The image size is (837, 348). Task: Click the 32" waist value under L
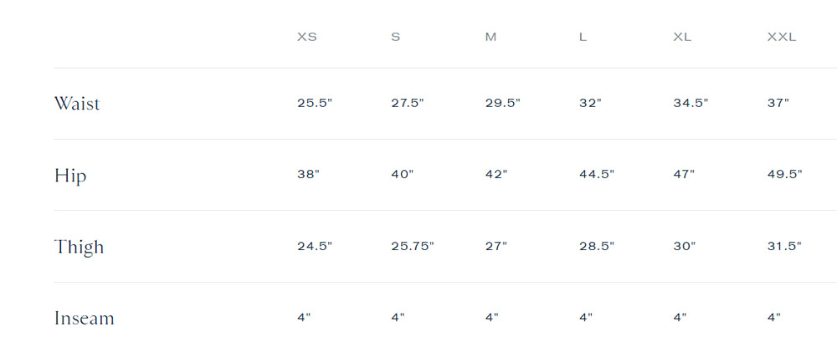tap(590, 103)
